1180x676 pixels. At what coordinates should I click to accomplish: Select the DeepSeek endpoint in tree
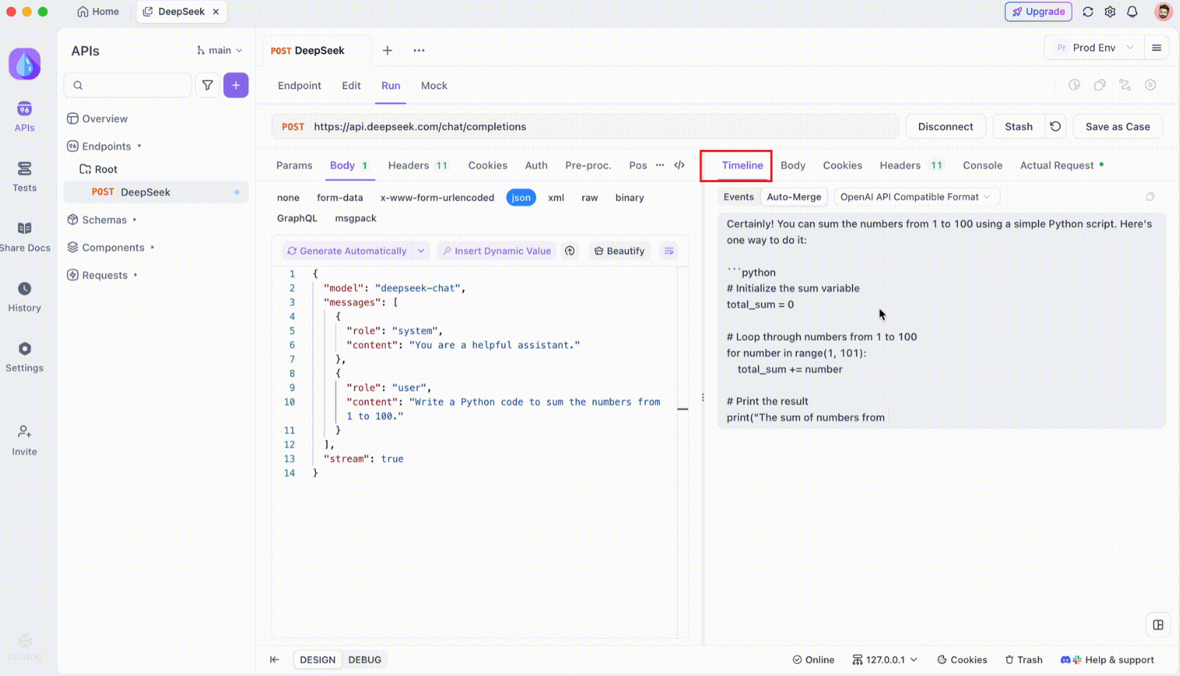156,192
